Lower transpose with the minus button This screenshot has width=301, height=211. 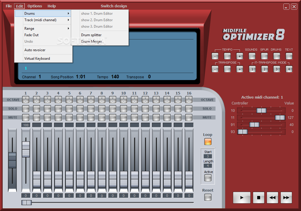215,69
